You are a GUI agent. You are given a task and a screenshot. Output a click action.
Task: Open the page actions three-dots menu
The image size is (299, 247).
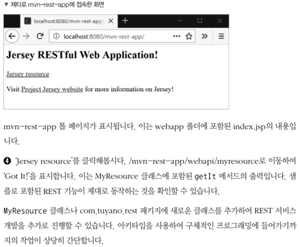point(177,36)
